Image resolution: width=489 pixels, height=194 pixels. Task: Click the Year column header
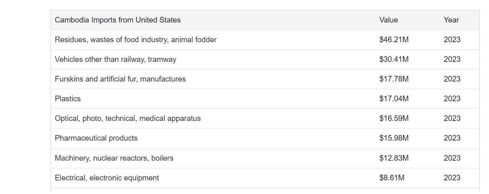pyautogui.click(x=451, y=20)
